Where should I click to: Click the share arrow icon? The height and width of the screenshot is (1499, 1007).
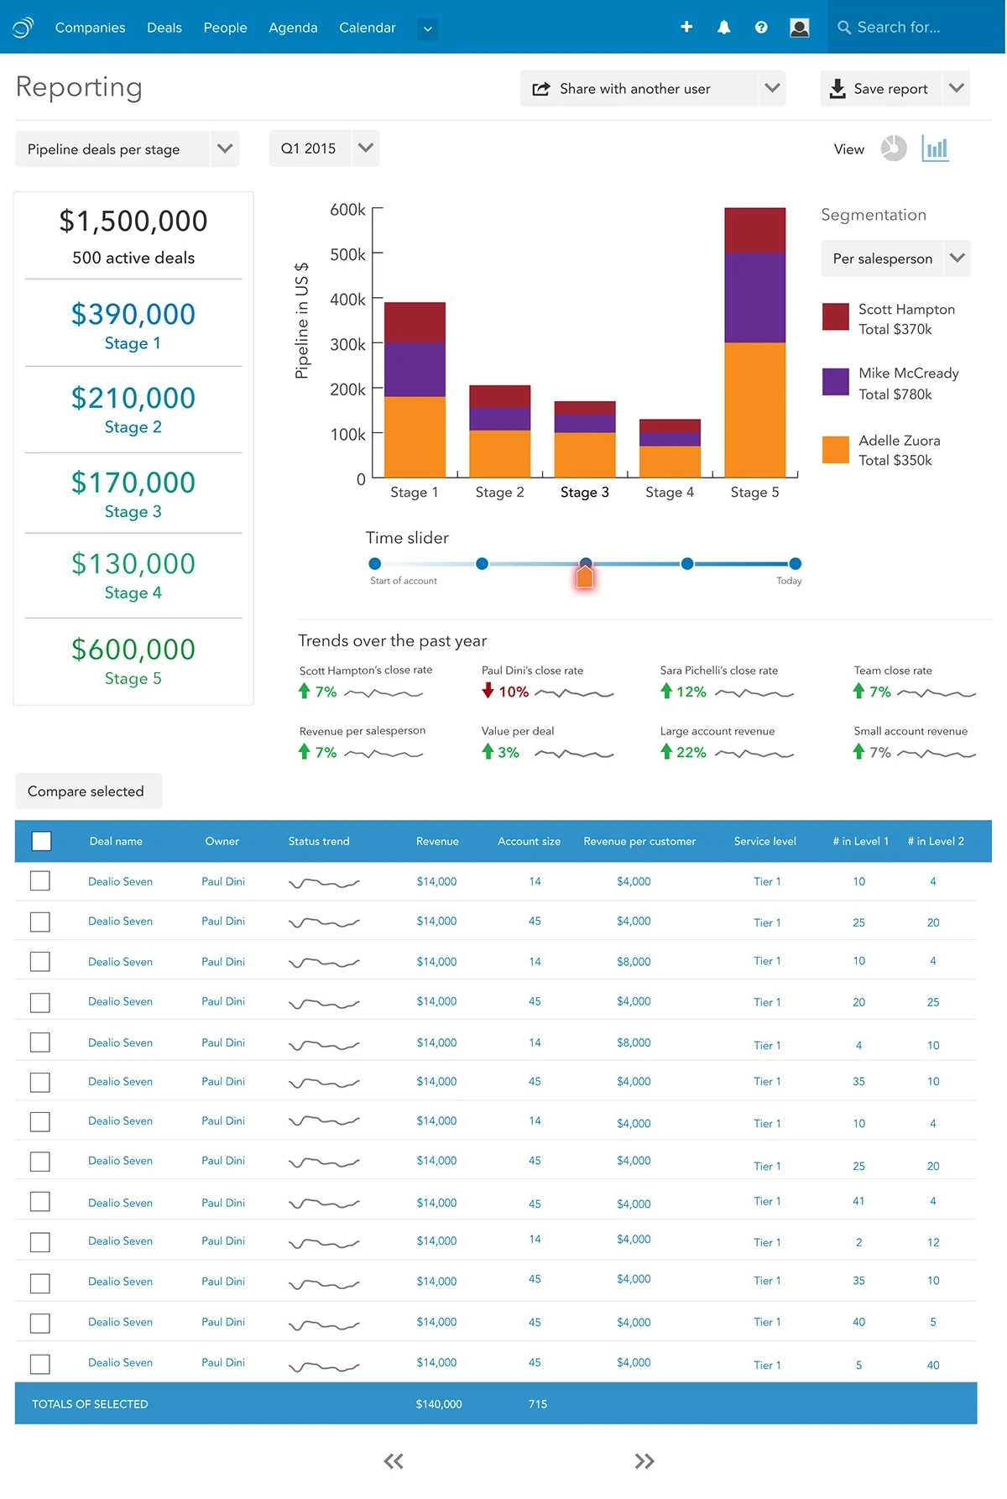pyautogui.click(x=541, y=89)
